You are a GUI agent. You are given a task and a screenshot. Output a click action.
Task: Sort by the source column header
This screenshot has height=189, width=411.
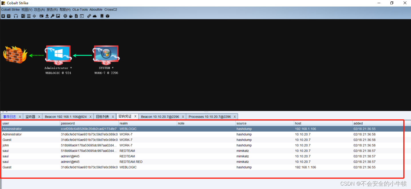265,123
